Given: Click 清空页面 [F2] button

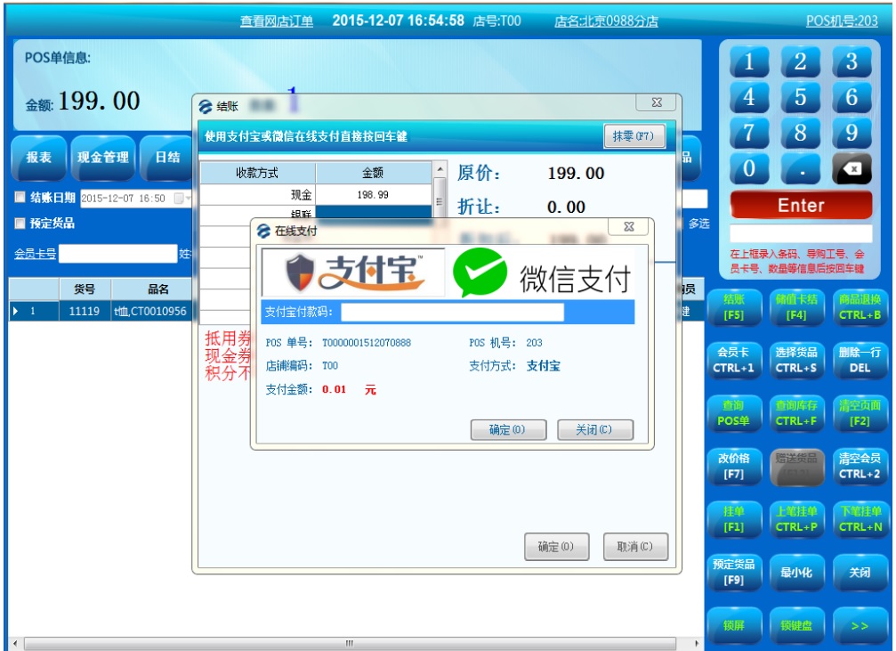Looking at the screenshot, I should point(860,413).
